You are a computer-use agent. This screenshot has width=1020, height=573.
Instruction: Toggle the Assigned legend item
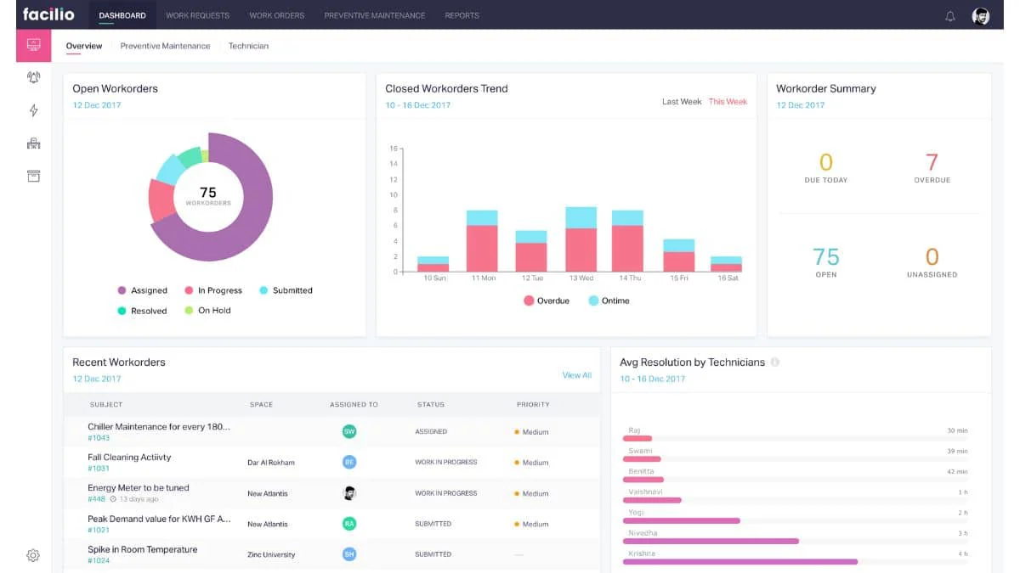(x=142, y=290)
